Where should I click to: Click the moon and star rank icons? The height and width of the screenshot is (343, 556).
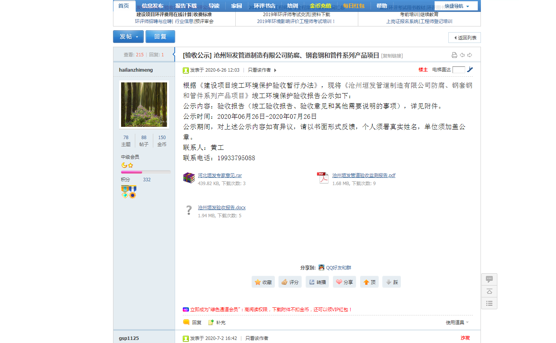127,165
